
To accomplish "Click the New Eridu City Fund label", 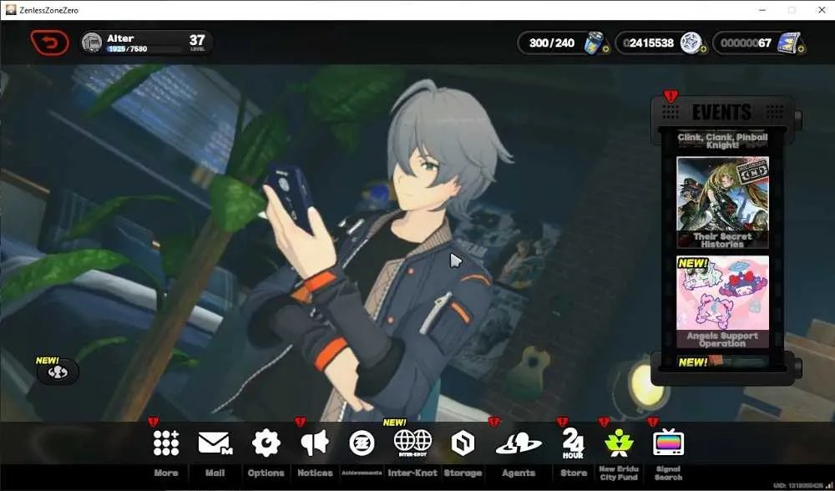I will 619,473.
